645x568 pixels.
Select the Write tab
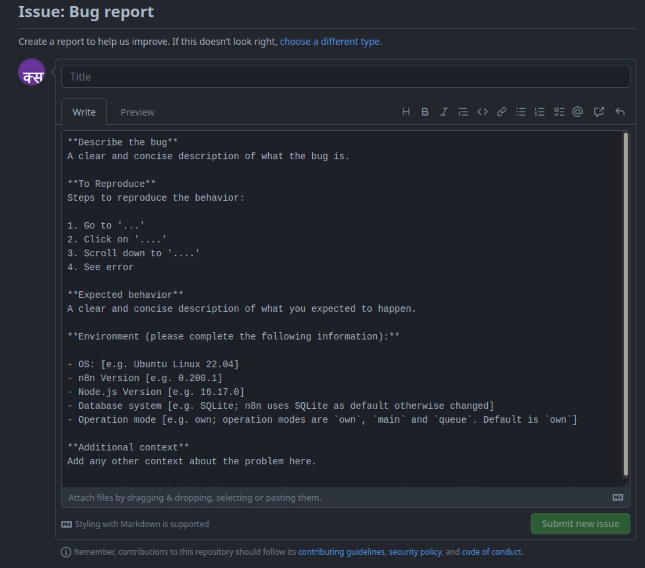point(84,112)
